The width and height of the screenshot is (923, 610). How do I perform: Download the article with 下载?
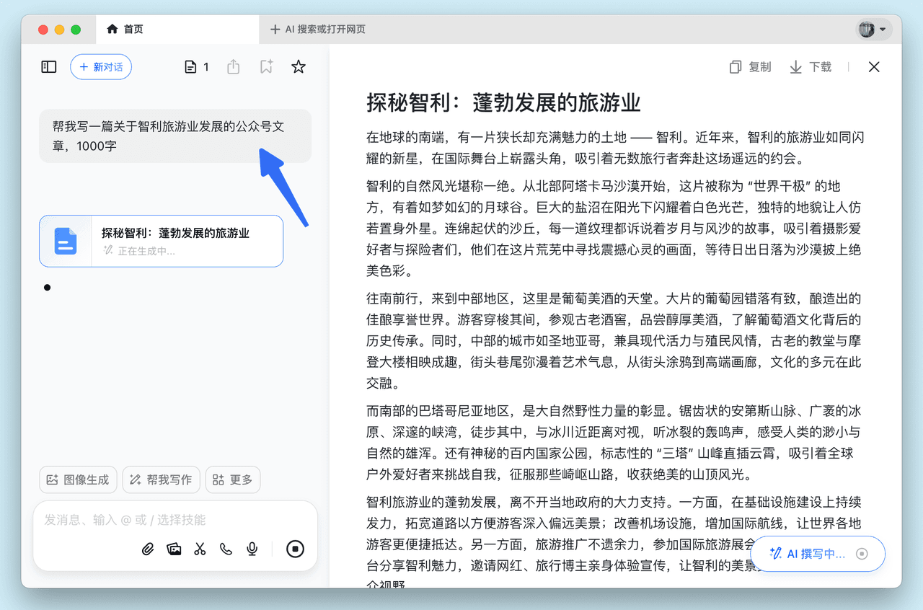pos(811,67)
